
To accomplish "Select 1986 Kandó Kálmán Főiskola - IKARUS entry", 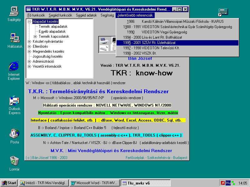I will pos(177,22).
